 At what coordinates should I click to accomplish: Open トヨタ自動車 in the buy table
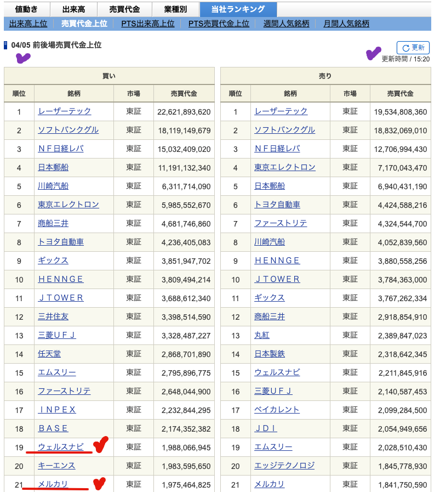(60, 242)
